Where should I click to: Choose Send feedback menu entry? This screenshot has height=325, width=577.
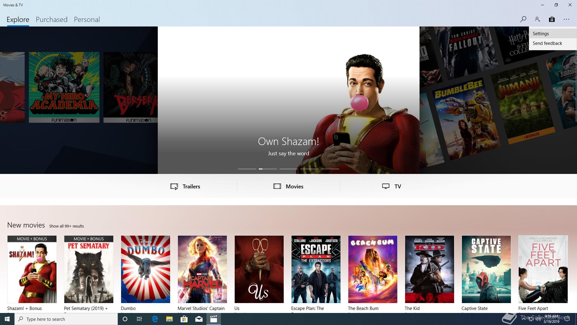pos(553,43)
